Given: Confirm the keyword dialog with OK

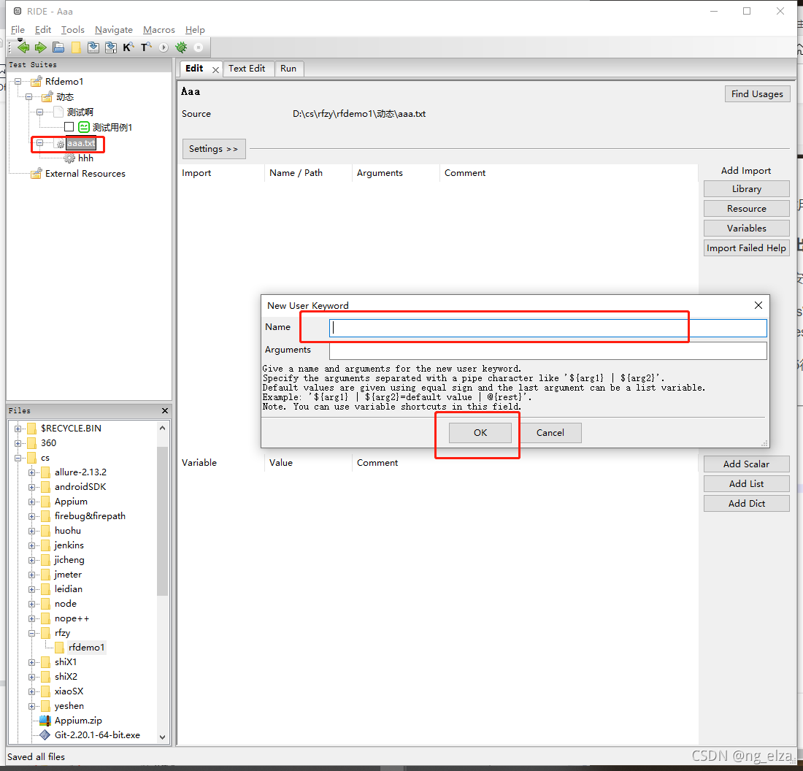Looking at the screenshot, I should tap(480, 433).
